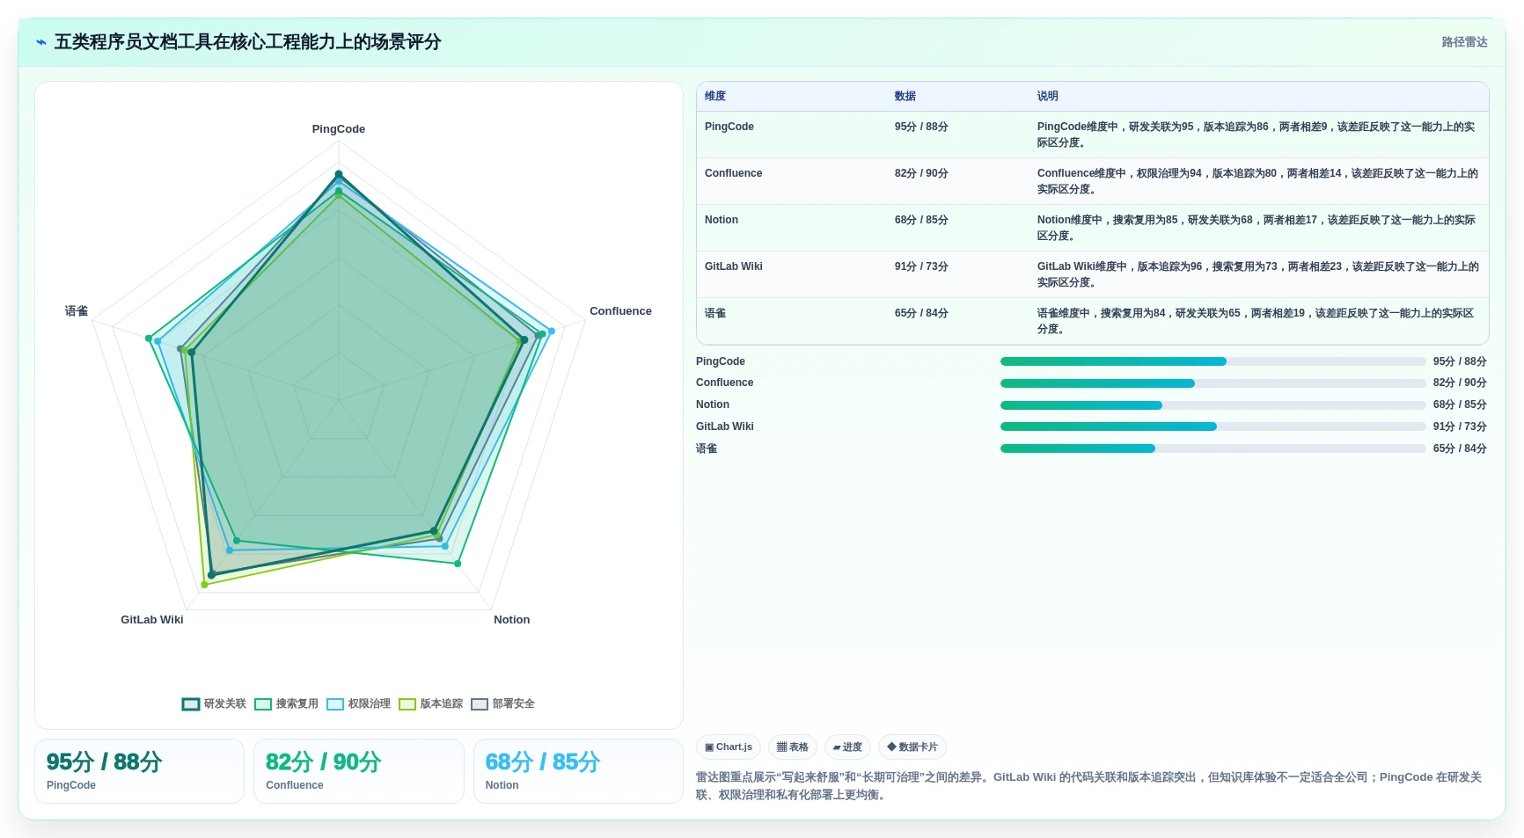The height and width of the screenshot is (838, 1524).
Task: Toggle the 搜索复用 legend series
Action: (286, 703)
